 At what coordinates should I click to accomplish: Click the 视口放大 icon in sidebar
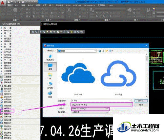2,94
